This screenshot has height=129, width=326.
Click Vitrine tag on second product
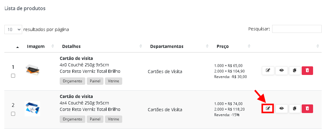click(114, 119)
